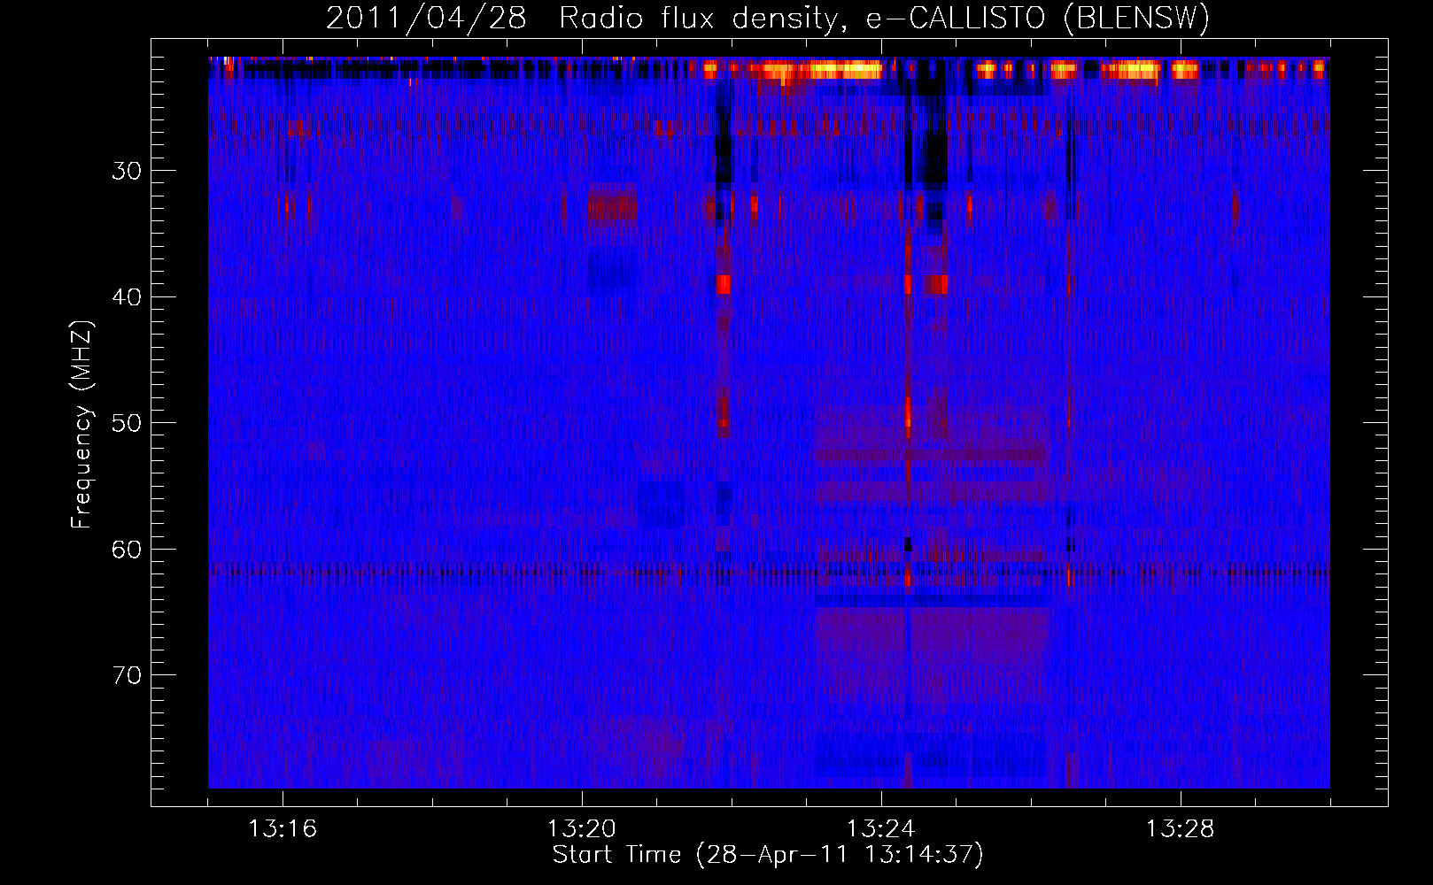Click the 40 frequency axis label
The width and height of the screenshot is (1433, 885).
pyautogui.click(x=127, y=297)
